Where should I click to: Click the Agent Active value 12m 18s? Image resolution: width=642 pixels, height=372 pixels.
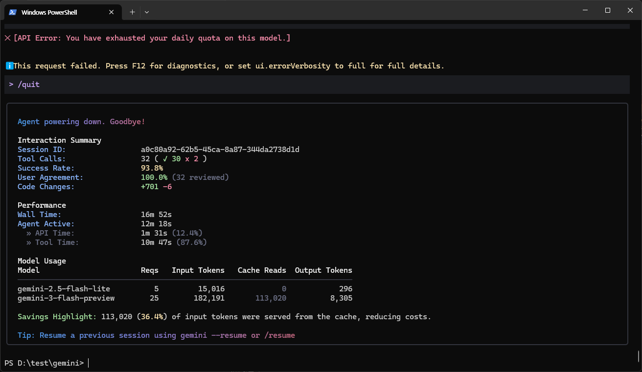coord(156,223)
